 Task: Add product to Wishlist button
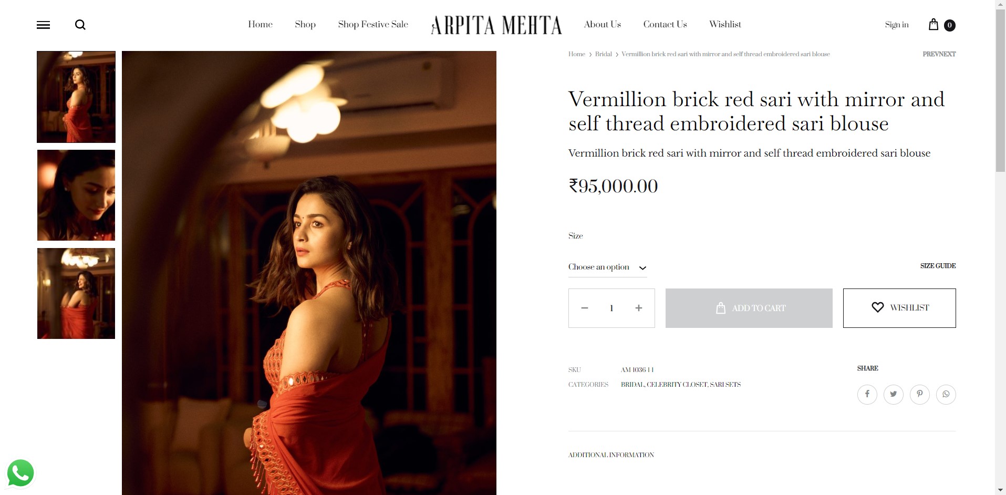(x=899, y=308)
